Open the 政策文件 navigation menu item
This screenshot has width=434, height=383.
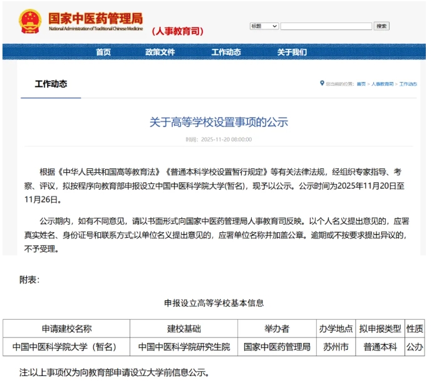point(160,52)
